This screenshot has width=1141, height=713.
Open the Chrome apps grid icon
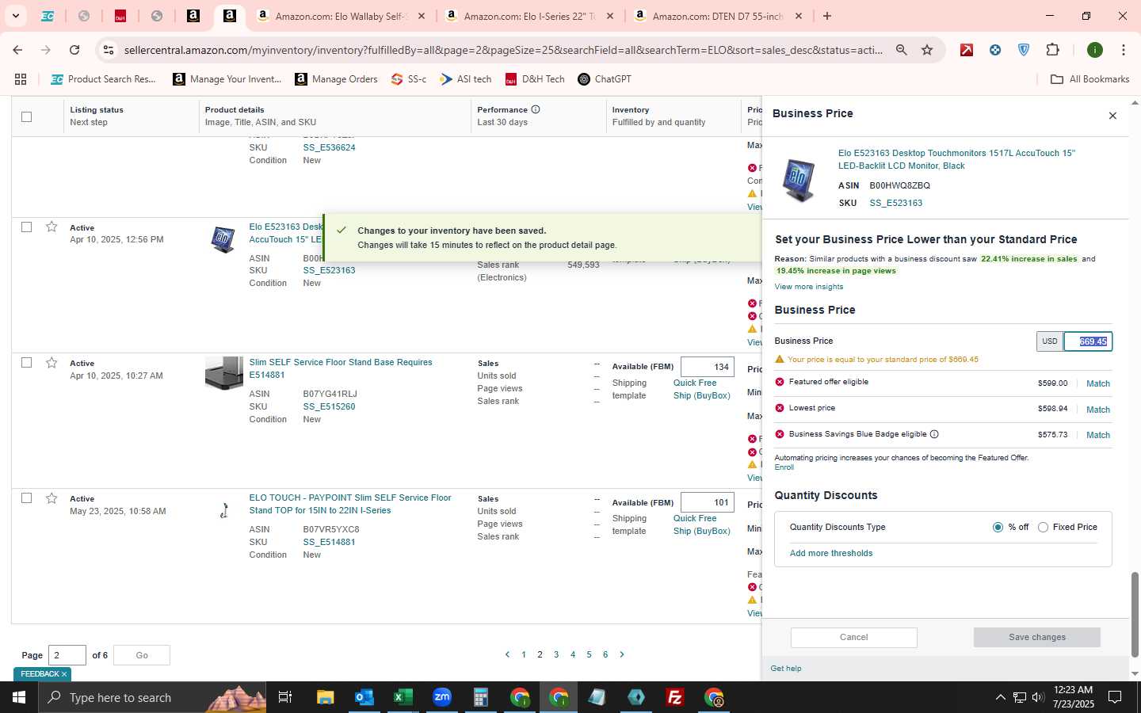(x=21, y=79)
